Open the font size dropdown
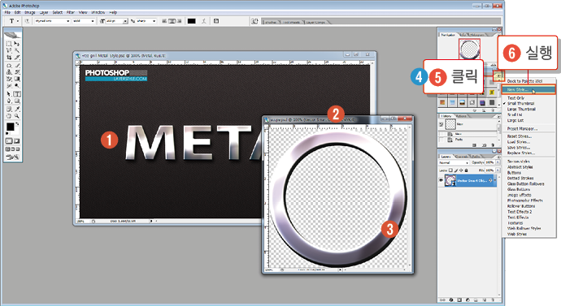Image resolution: width=561 pixels, height=306 pixels. tap(125, 21)
